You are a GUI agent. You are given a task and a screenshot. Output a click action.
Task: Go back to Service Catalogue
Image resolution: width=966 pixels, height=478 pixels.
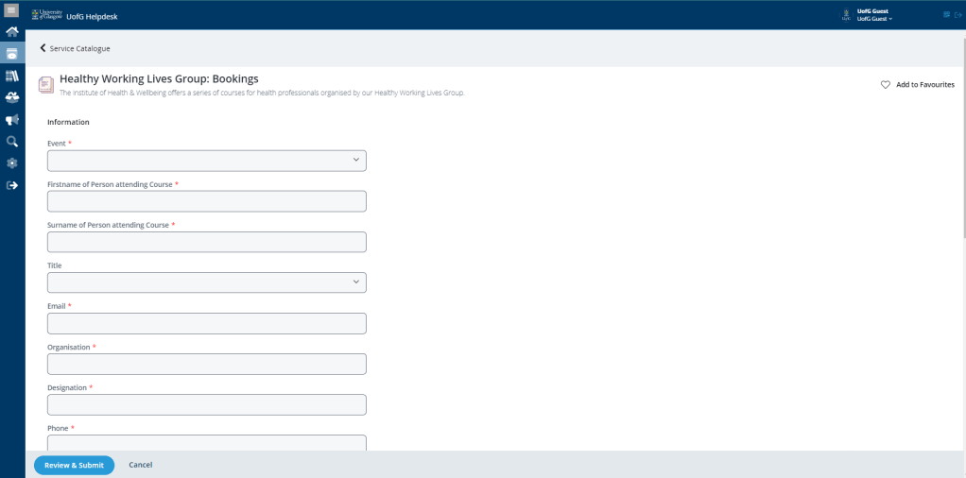point(75,48)
